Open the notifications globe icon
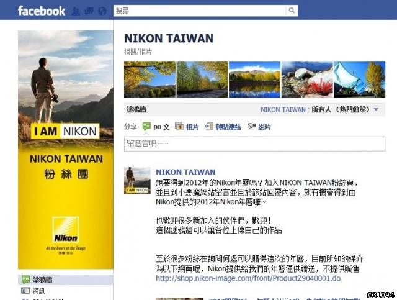The height and width of the screenshot is (300, 397). coord(102,11)
